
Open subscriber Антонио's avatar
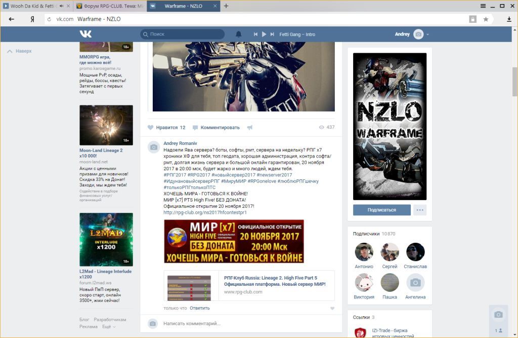[364, 252]
